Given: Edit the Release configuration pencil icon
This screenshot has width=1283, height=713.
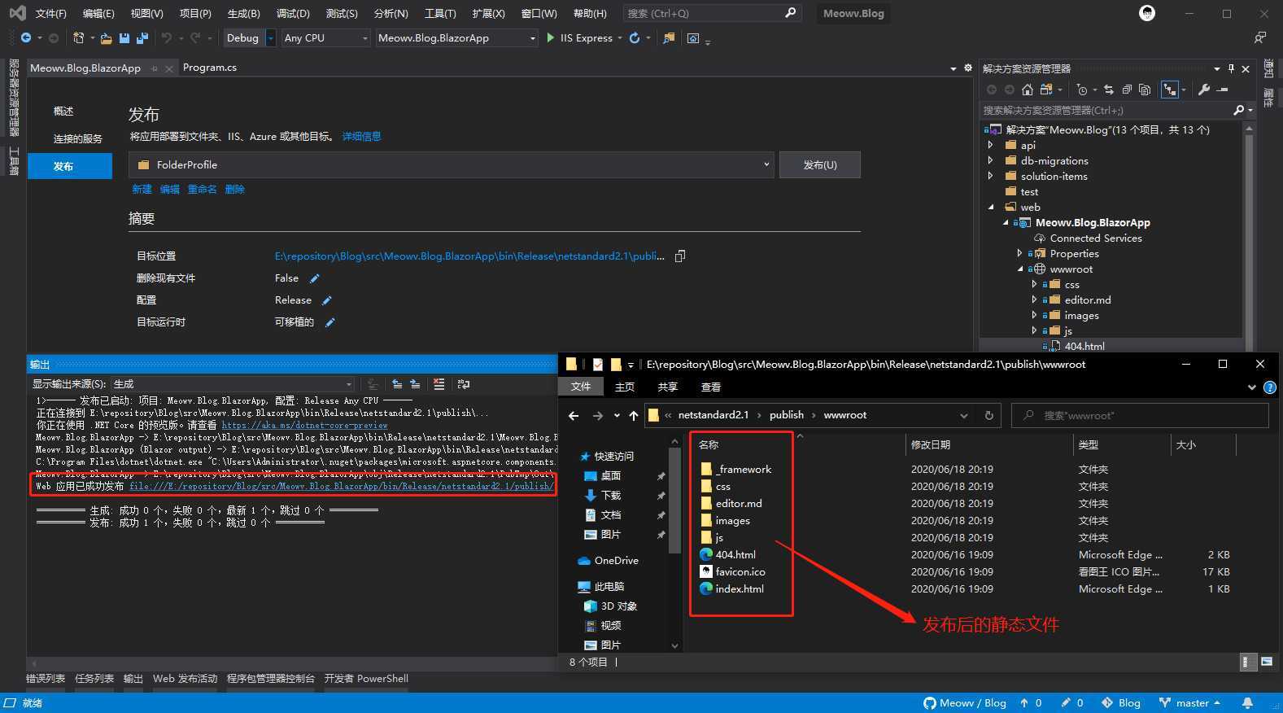Looking at the screenshot, I should [x=327, y=300].
